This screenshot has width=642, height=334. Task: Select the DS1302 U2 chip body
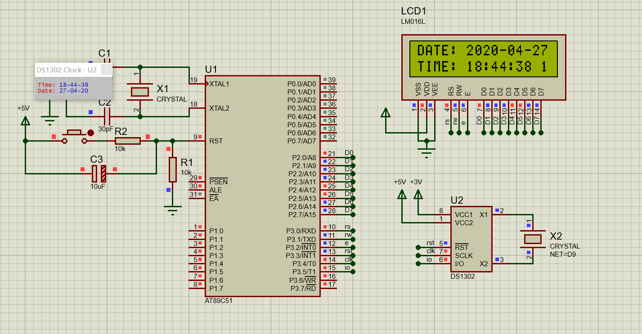pos(471,239)
